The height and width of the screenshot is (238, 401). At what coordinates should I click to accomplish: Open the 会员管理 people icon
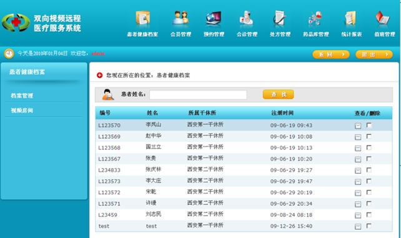point(181,18)
